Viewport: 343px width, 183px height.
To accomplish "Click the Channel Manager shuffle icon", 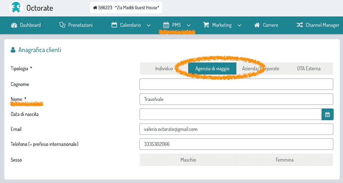I will point(300,25).
